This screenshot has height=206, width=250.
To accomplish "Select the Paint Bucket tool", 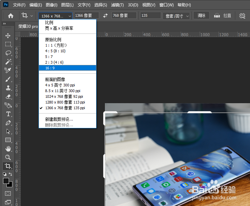I will pyautogui.click(x=8, y=105).
